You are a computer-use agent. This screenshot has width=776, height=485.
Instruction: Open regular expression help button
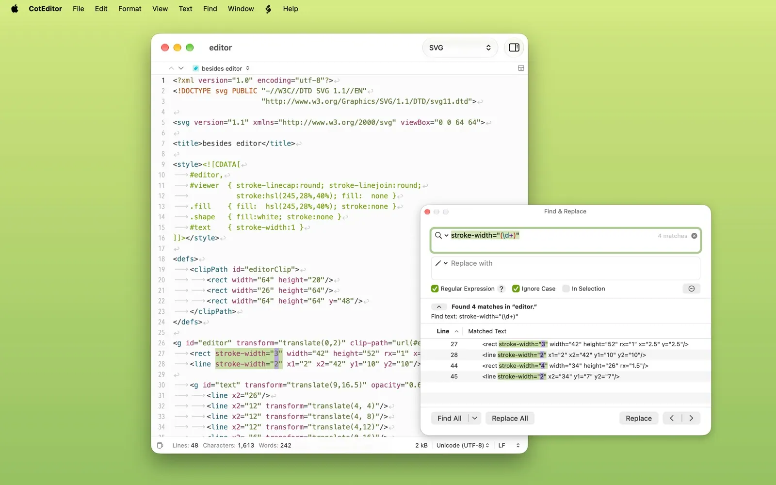point(501,289)
